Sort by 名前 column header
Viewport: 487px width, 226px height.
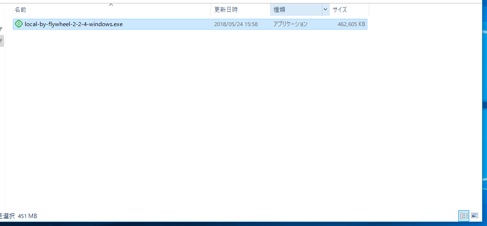point(111,9)
